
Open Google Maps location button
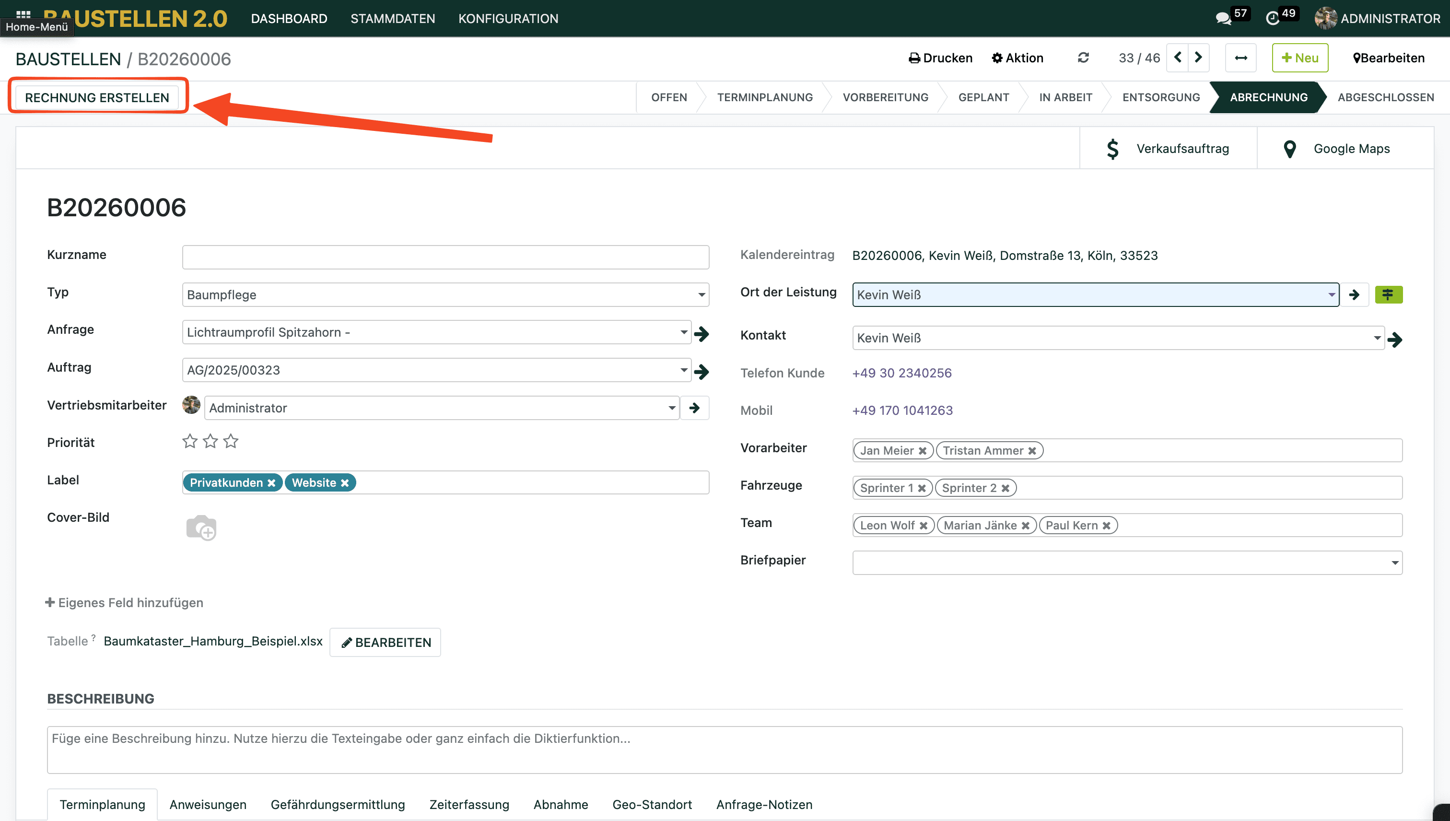tap(1345, 149)
